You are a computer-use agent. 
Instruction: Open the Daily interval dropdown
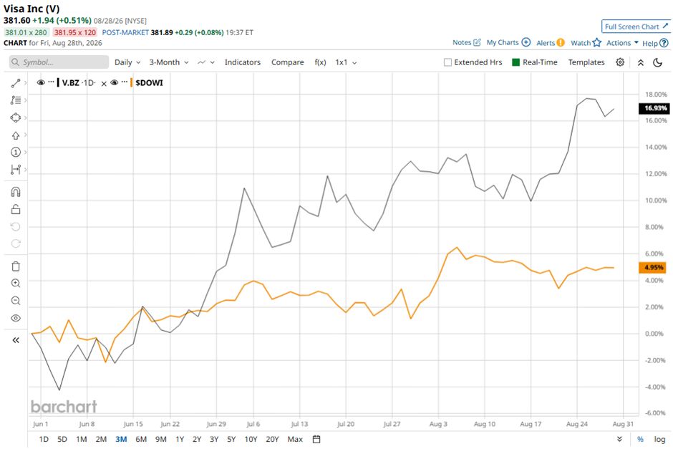point(127,62)
